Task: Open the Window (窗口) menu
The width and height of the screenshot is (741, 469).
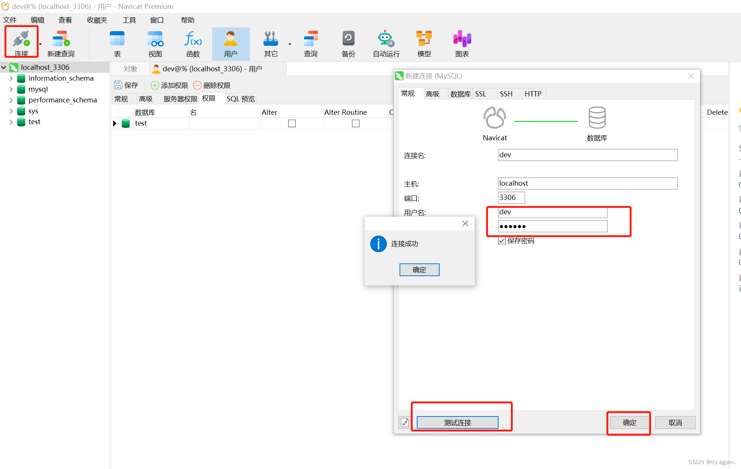Action: (157, 20)
